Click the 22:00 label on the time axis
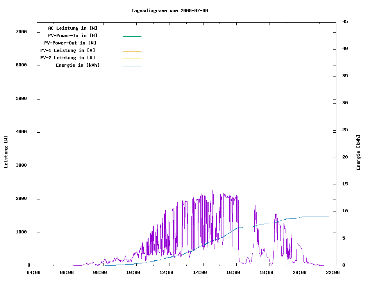 coord(333,273)
